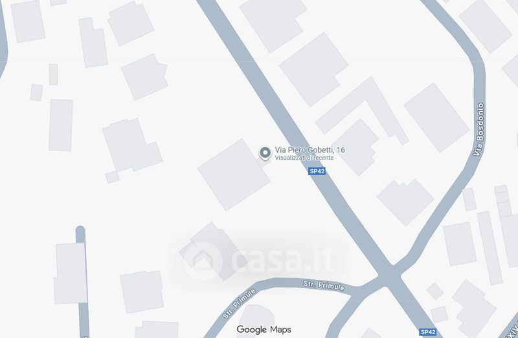Select the large square building beside the pin
This screenshot has width=518, height=338.
[234, 174]
